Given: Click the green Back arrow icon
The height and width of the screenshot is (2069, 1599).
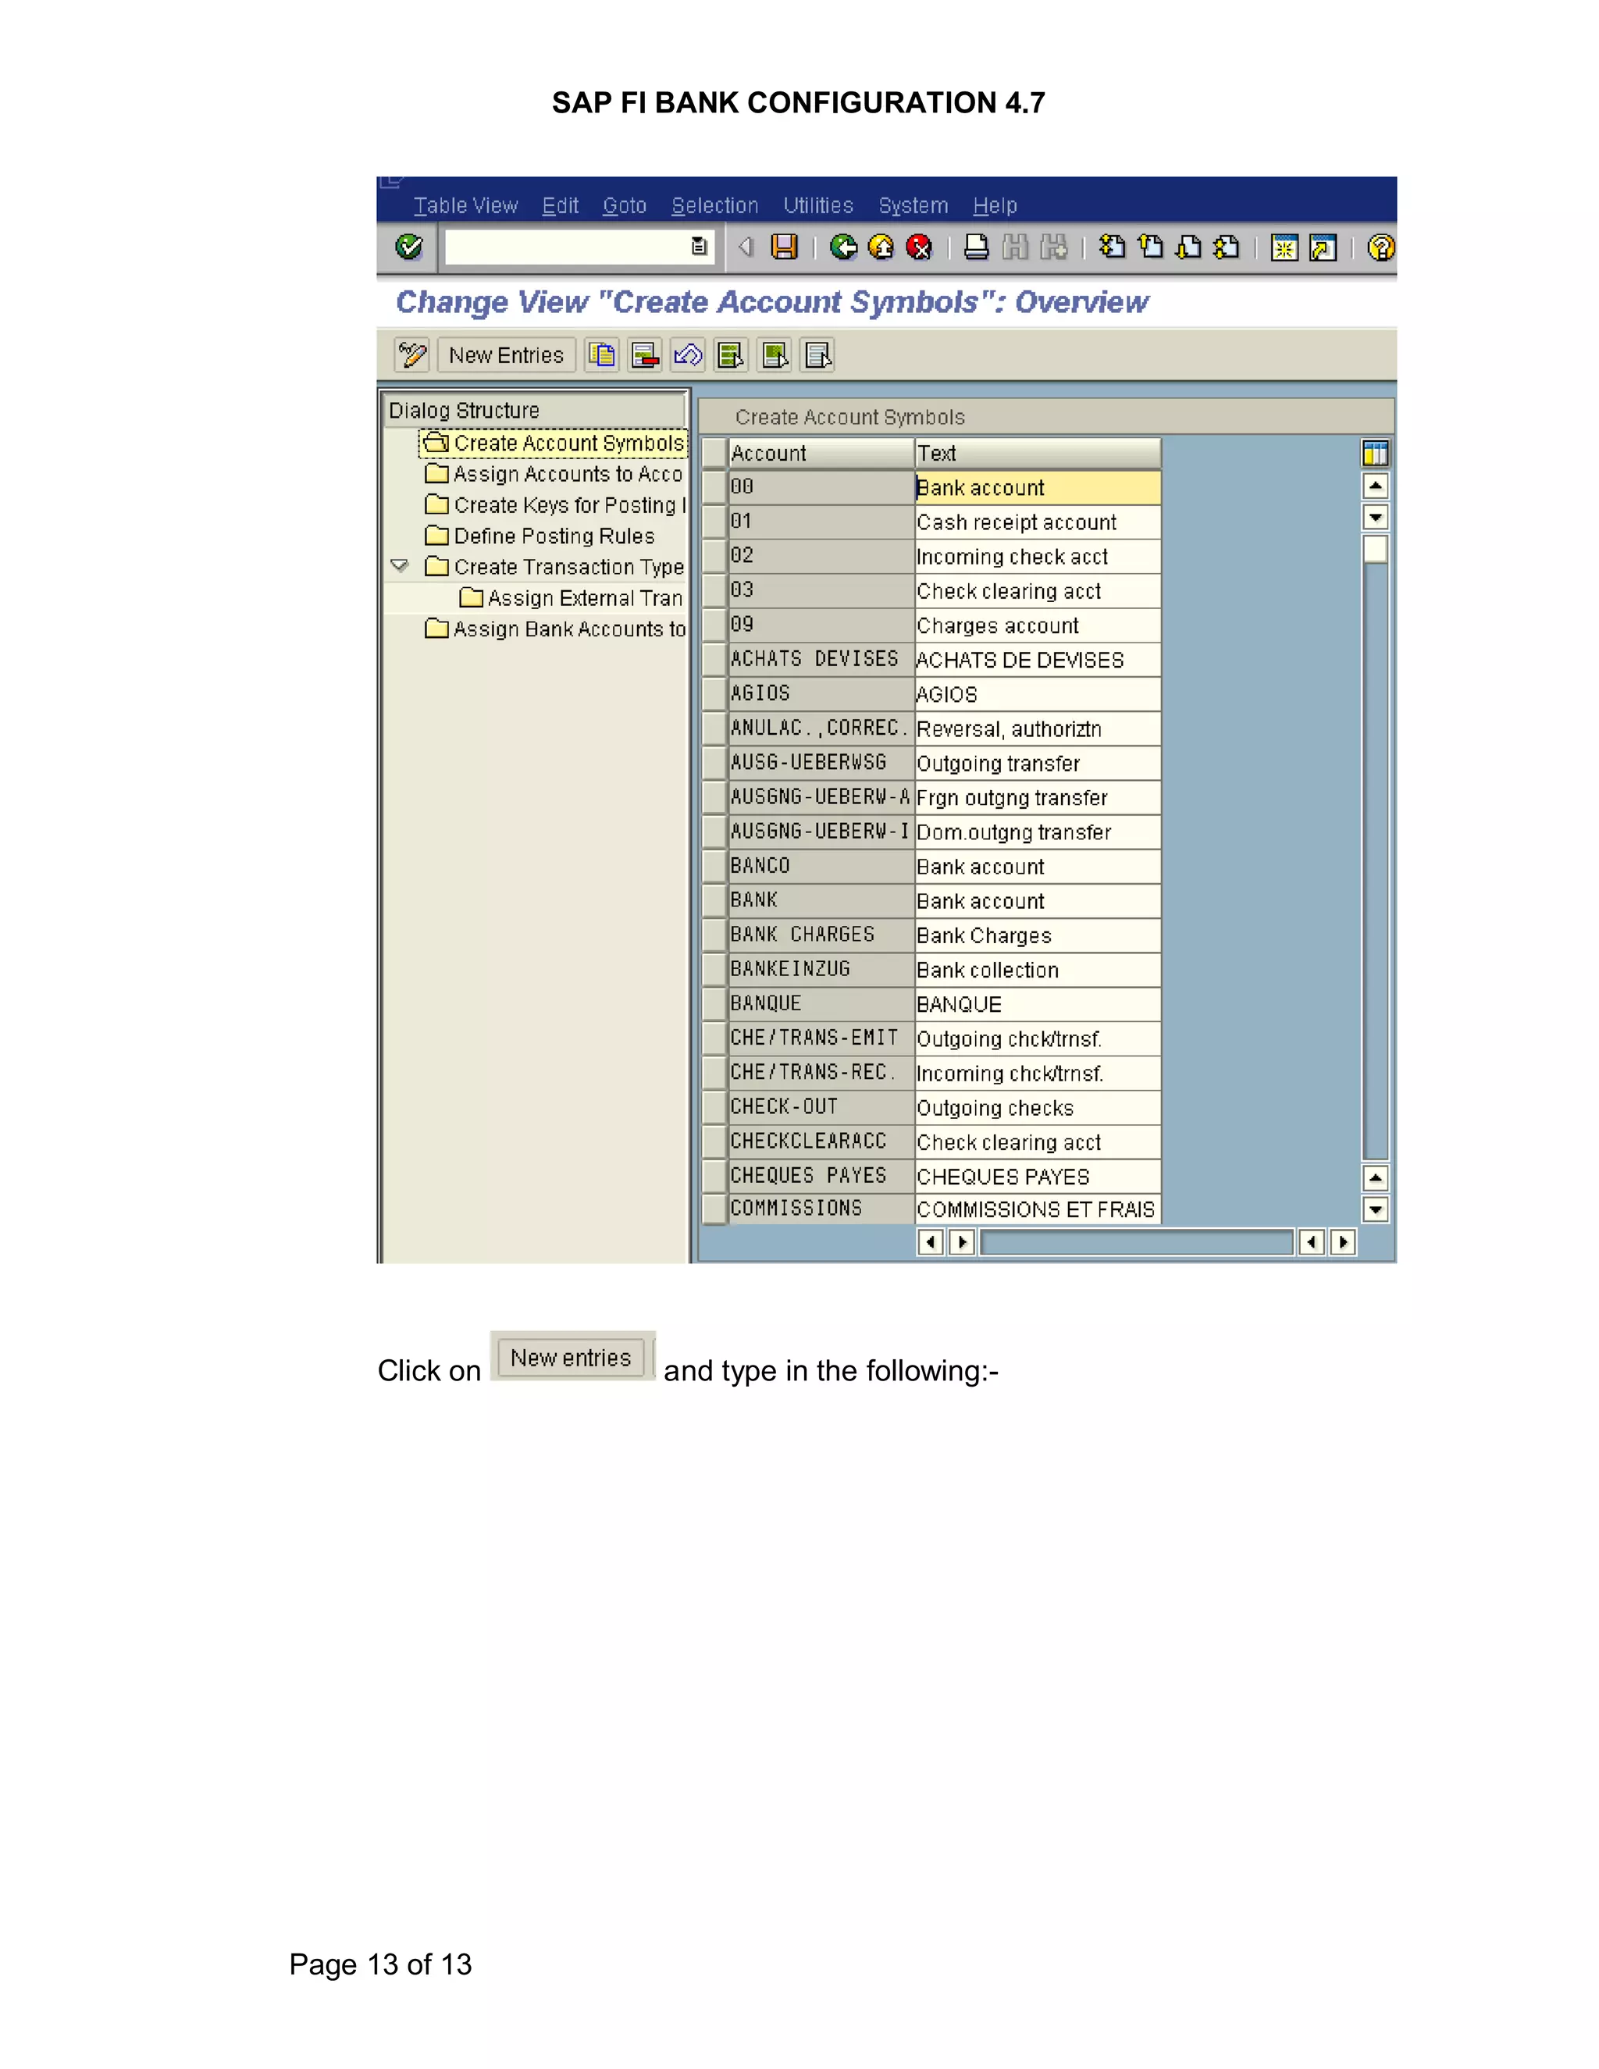Looking at the screenshot, I should click(843, 247).
